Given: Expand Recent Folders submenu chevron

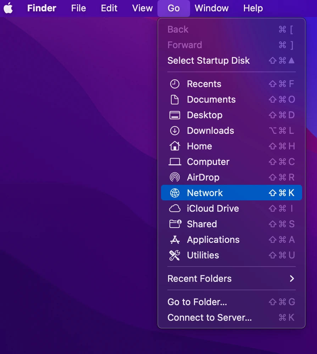Looking at the screenshot, I should pyautogui.click(x=292, y=279).
